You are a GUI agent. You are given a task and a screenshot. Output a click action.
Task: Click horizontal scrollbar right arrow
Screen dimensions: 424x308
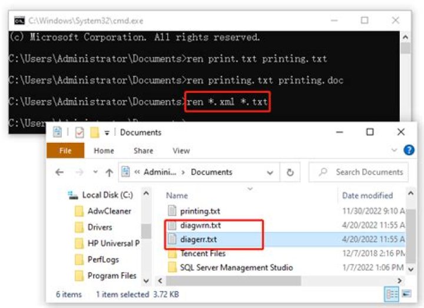click(399, 281)
